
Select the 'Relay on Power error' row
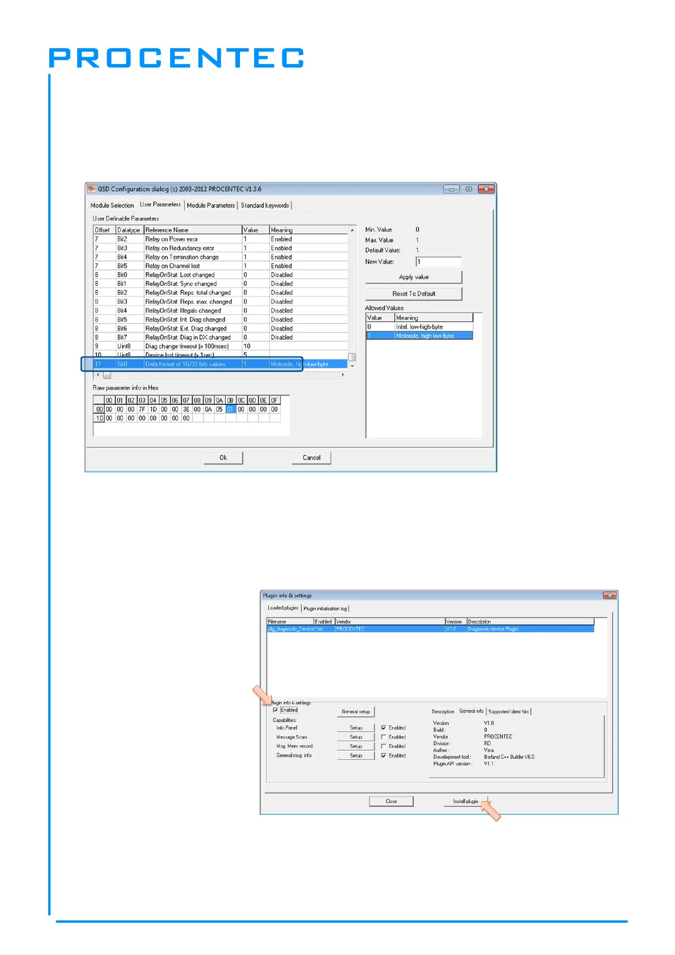click(x=220, y=239)
